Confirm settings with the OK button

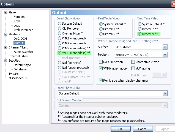pyautogui.click(x=121, y=129)
